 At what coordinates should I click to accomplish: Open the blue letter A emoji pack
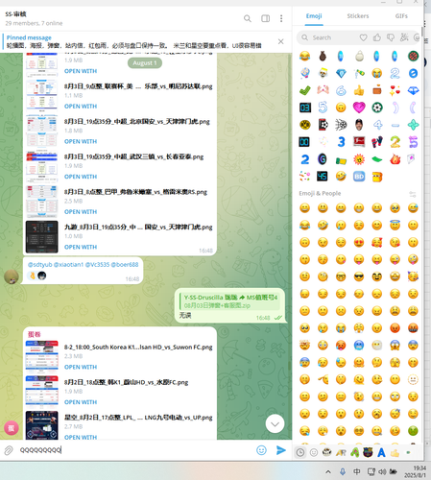pyautogui.click(x=381, y=452)
